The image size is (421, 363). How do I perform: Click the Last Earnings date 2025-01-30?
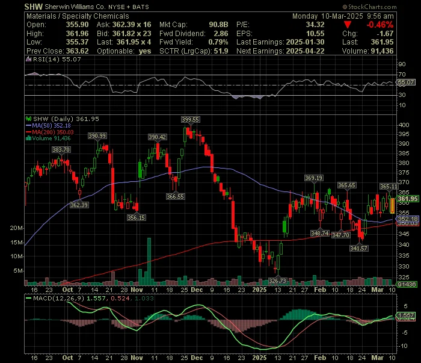click(x=306, y=42)
